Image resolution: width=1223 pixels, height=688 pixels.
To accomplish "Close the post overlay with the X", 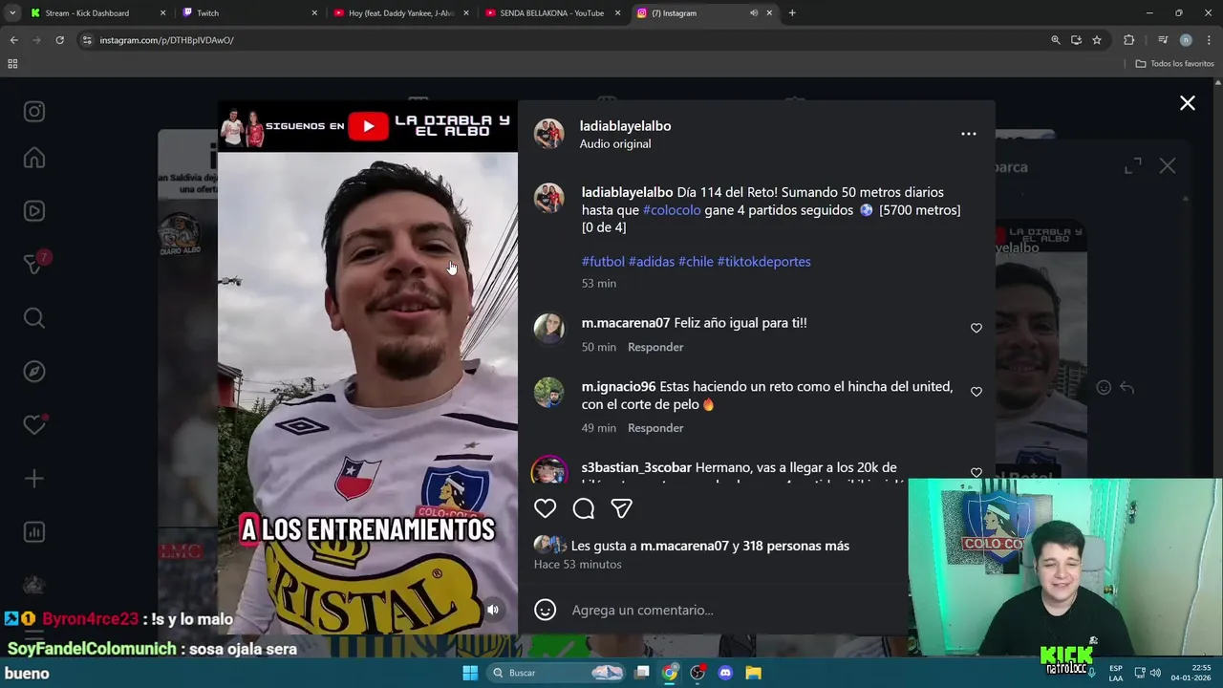I will click(x=1187, y=103).
